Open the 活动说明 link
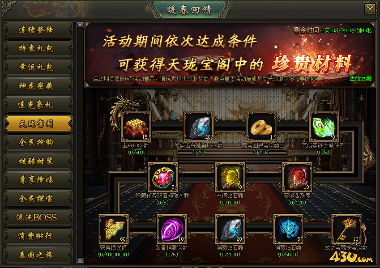This screenshot has width=380, height=268. tap(360, 78)
